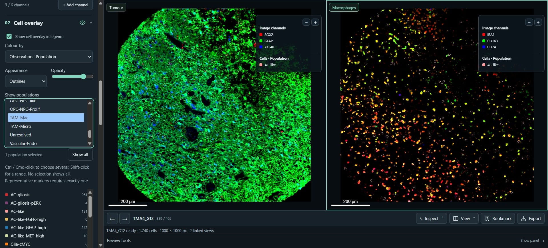Click AC-like-GFAP-high blue swatch
The image size is (548, 248).
tap(7, 228)
